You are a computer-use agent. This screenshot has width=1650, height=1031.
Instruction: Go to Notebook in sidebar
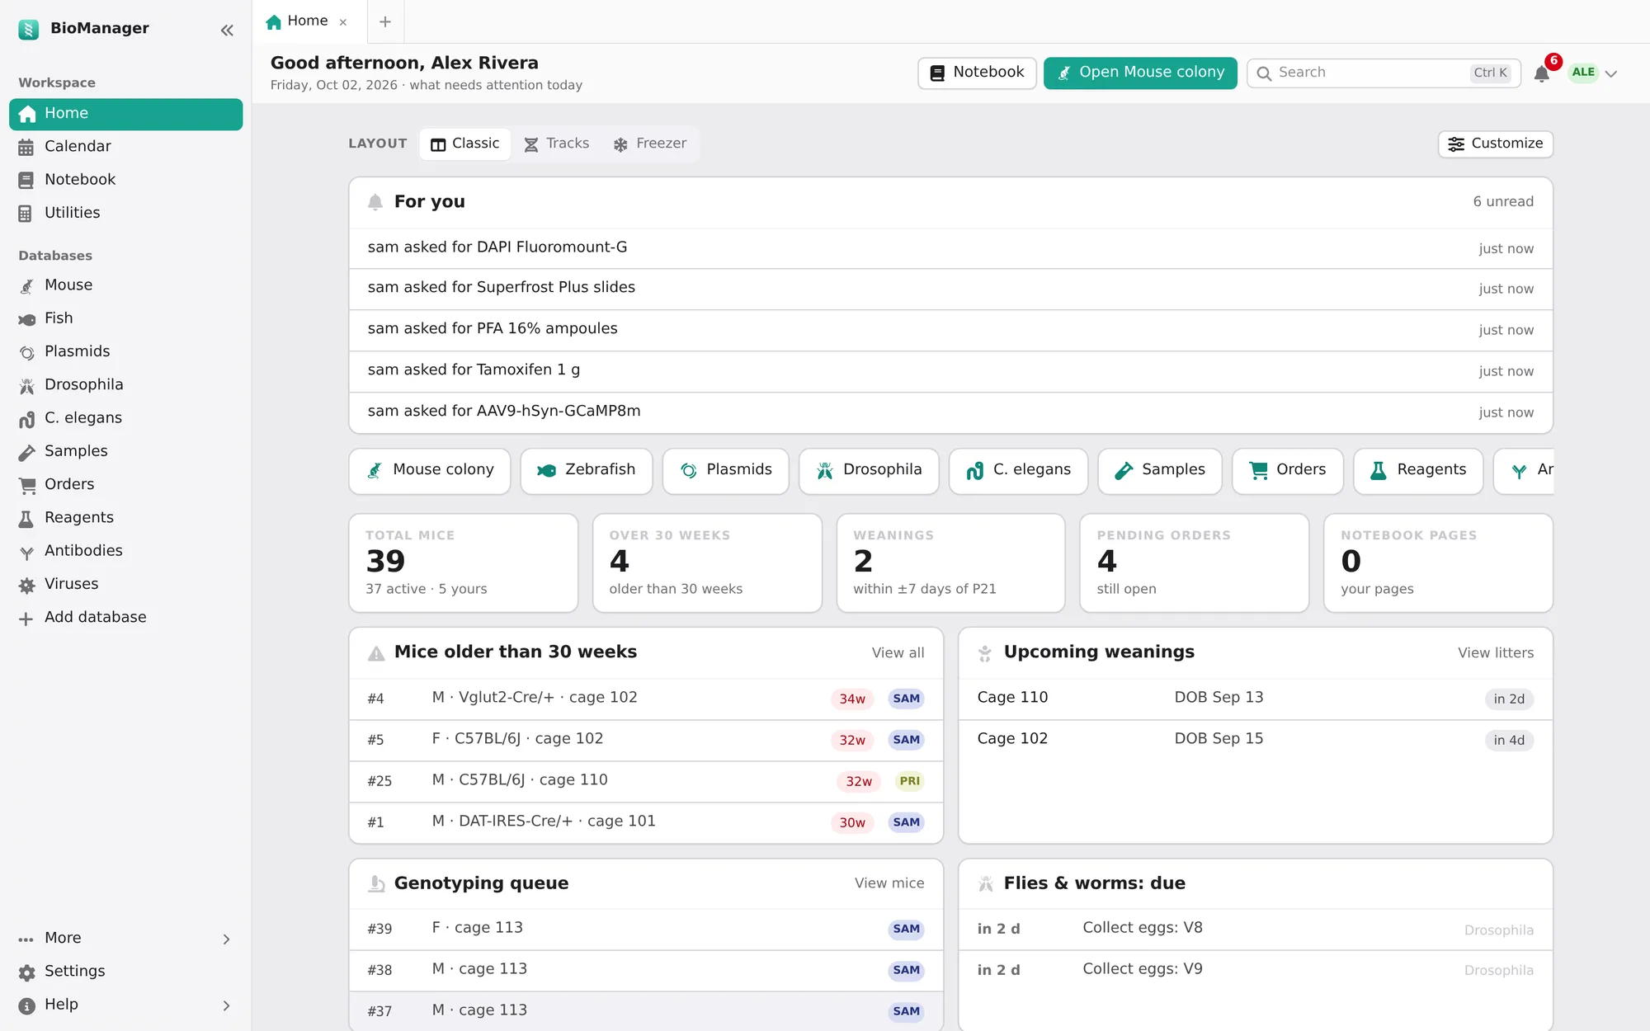[x=125, y=180]
